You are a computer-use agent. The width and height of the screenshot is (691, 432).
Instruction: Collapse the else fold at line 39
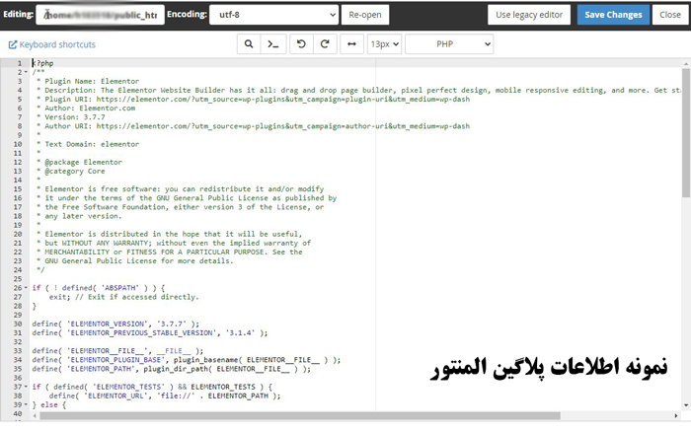[26, 404]
